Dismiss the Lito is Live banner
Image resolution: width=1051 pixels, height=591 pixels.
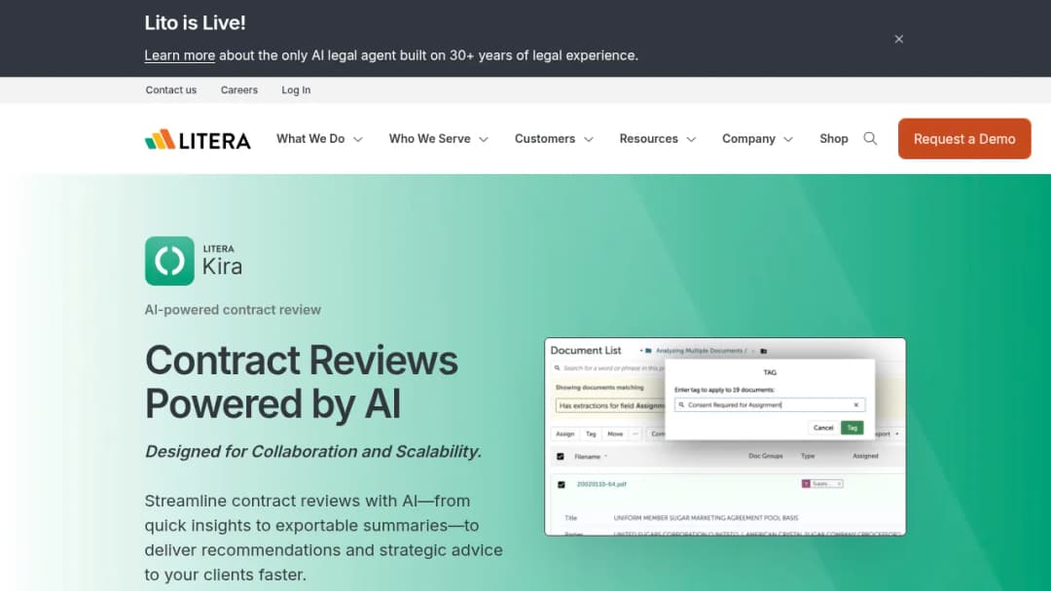899,39
